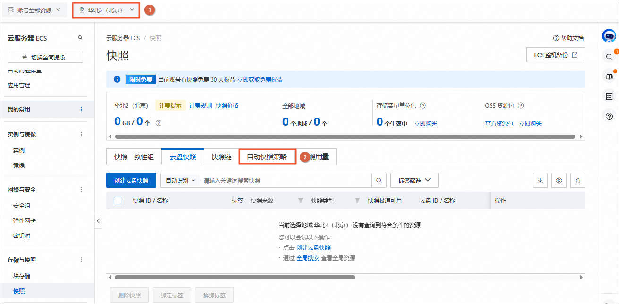Collapse the sidebar with the arrow handle
Viewport: 619px width, 304px height.
[98, 220]
